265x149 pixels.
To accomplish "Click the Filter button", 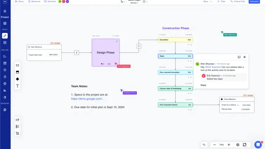I will pos(221,1).
